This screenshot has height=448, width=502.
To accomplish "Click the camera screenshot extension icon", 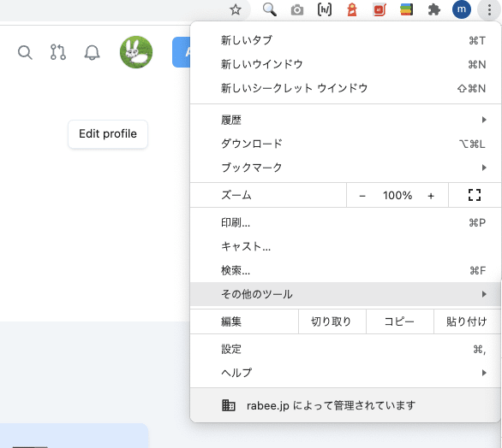I will point(297,10).
